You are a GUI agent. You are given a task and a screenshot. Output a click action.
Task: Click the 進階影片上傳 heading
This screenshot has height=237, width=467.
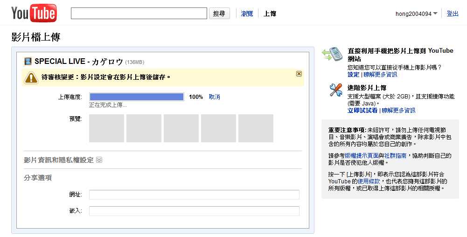367,88
